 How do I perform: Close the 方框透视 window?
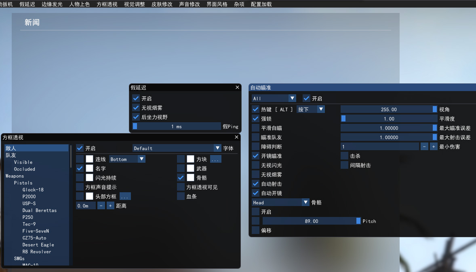(x=237, y=137)
